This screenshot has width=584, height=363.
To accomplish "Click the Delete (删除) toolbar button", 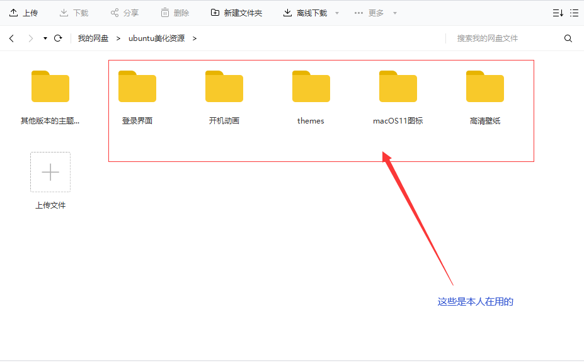I will point(175,13).
